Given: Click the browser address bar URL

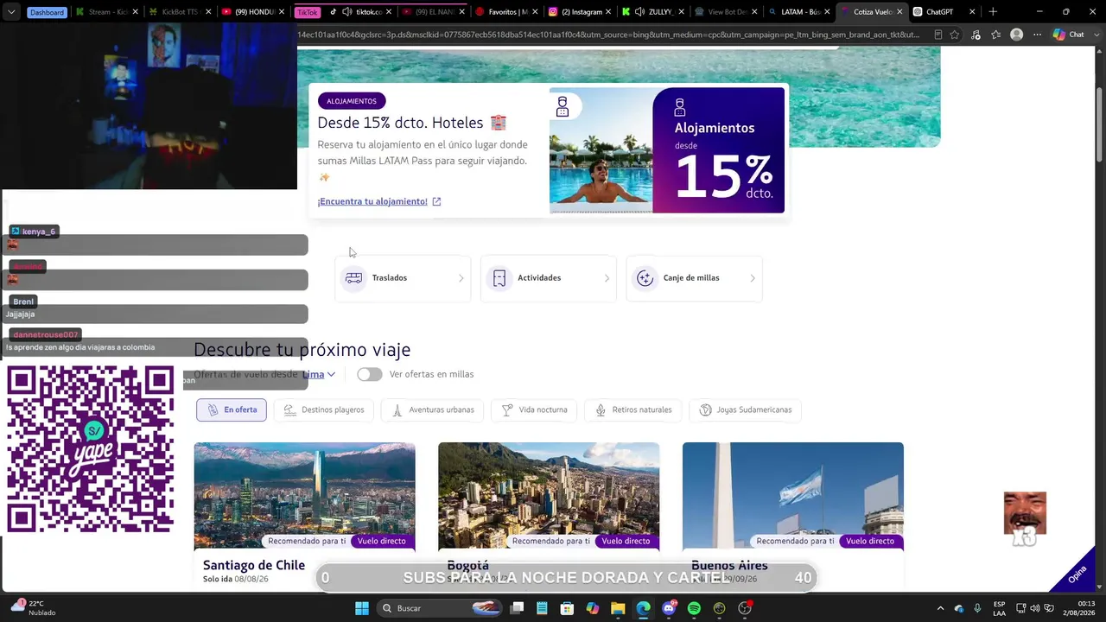Looking at the screenshot, I should pos(609,35).
